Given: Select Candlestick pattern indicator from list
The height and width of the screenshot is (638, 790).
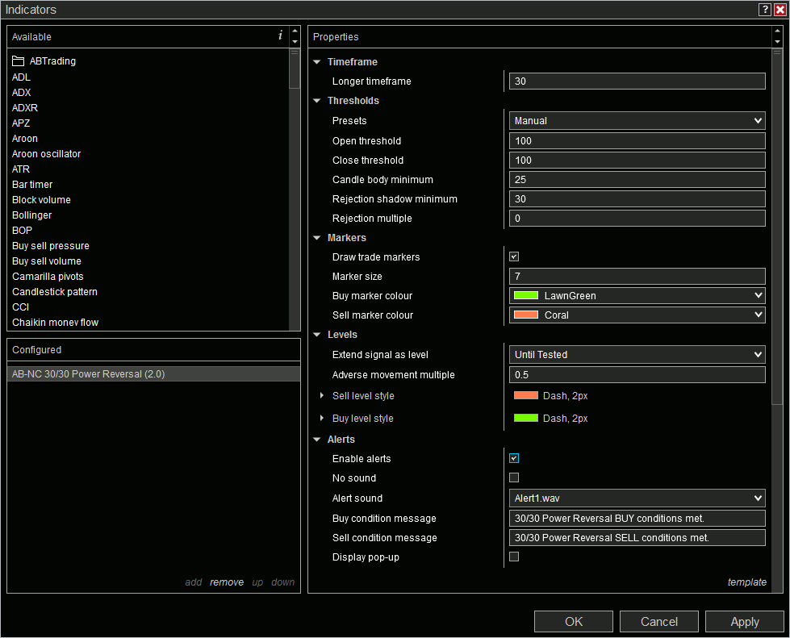Looking at the screenshot, I should click(x=55, y=292).
